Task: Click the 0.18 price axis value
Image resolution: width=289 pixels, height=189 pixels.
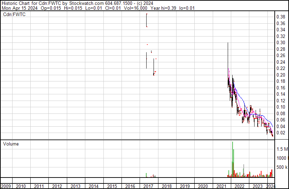Action: coord(281,81)
